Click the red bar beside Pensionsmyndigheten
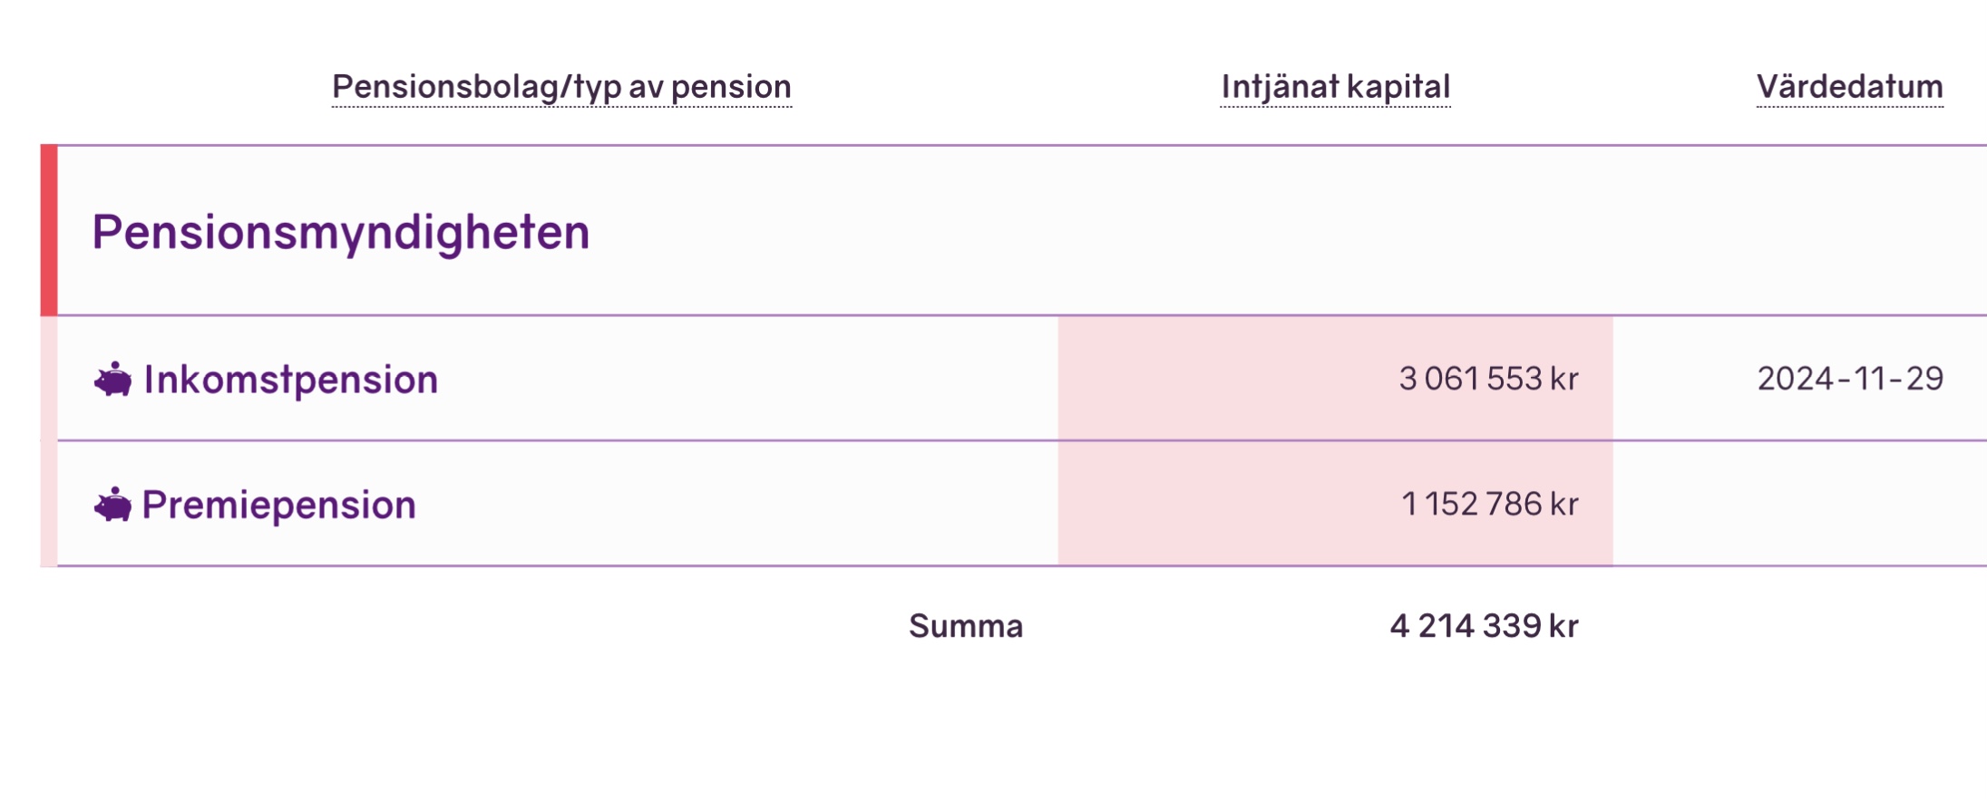 click(x=49, y=230)
